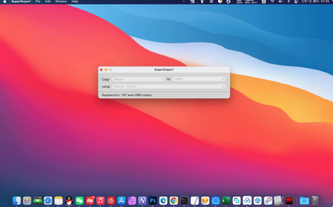Minimize the SuperDuper! window with the yellow button
The height and width of the screenshot is (207, 333).
106,70
